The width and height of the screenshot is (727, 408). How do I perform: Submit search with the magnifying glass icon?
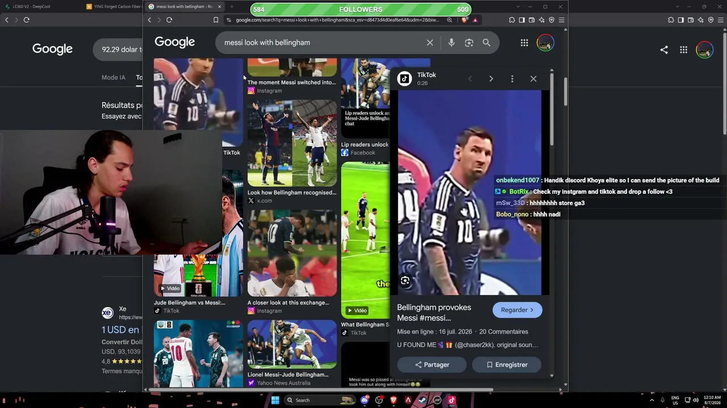486,42
